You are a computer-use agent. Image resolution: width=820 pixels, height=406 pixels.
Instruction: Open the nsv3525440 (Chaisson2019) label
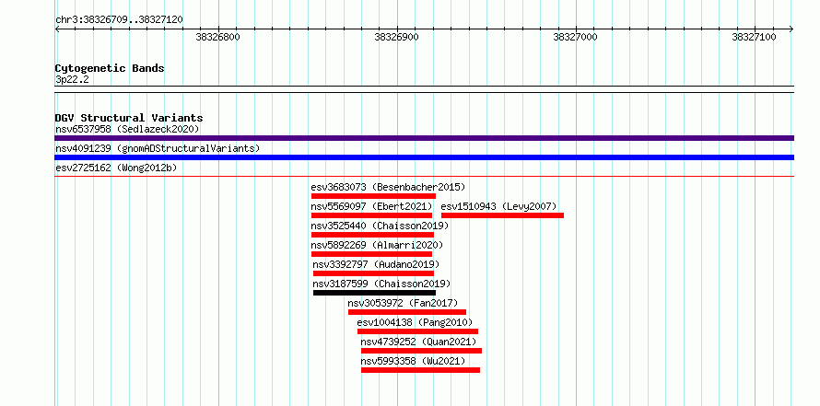point(380,226)
